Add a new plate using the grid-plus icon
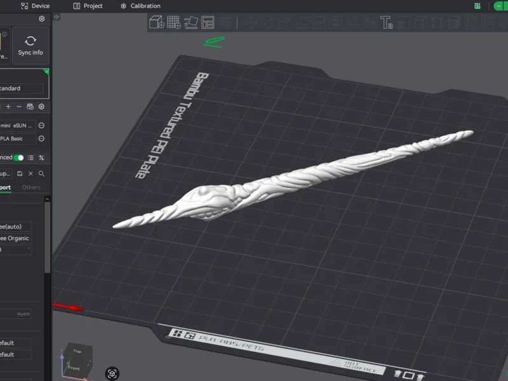This screenshot has width=508, height=381. [x=173, y=22]
